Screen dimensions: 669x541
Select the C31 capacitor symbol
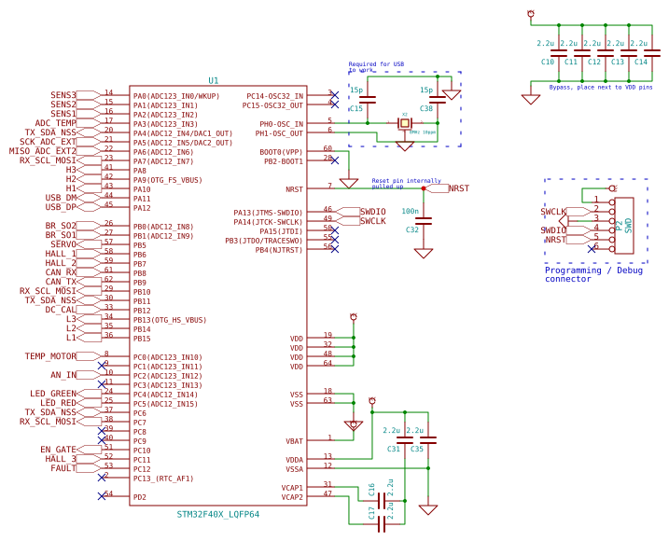tap(404, 440)
